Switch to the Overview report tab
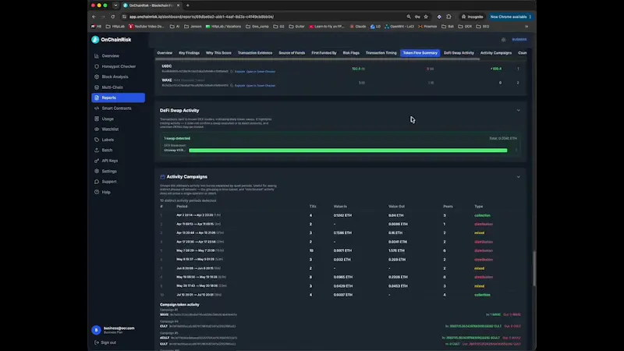Viewport: 624px width, 351px height. [165, 53]
